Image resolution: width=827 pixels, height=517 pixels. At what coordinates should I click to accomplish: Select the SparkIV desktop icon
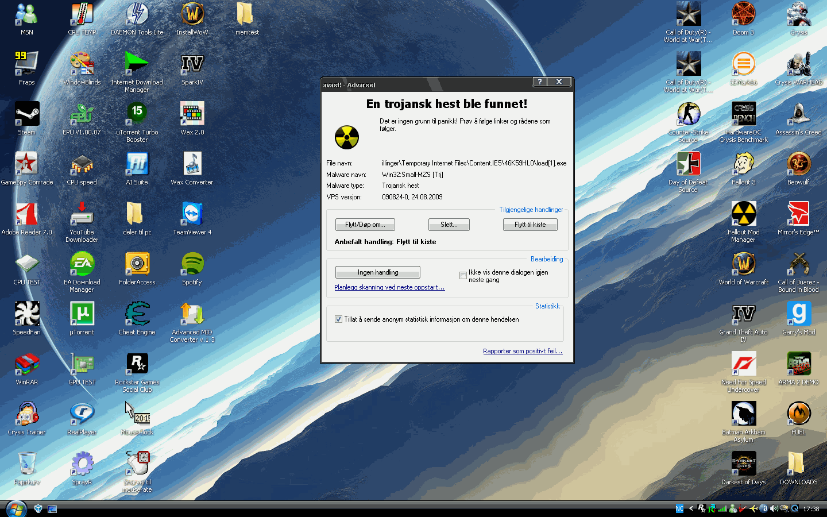point(192,68)
